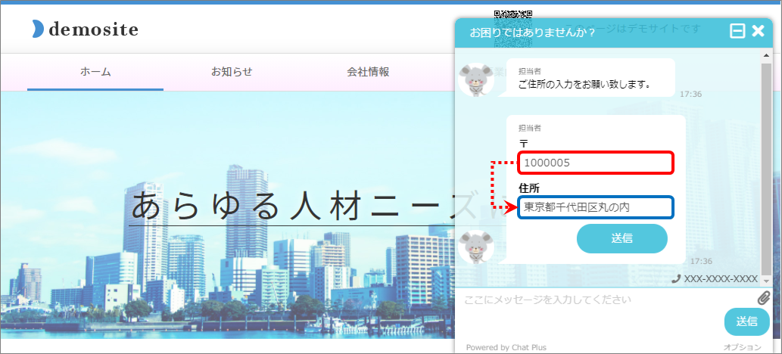Send chat message with bottom 送信 button
Viewport: 782px width, 354px height.
(746, 321)
